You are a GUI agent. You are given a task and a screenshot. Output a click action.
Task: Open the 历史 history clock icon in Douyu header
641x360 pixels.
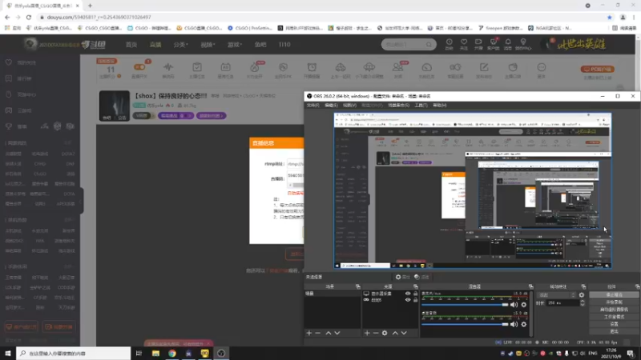(450, 44)
